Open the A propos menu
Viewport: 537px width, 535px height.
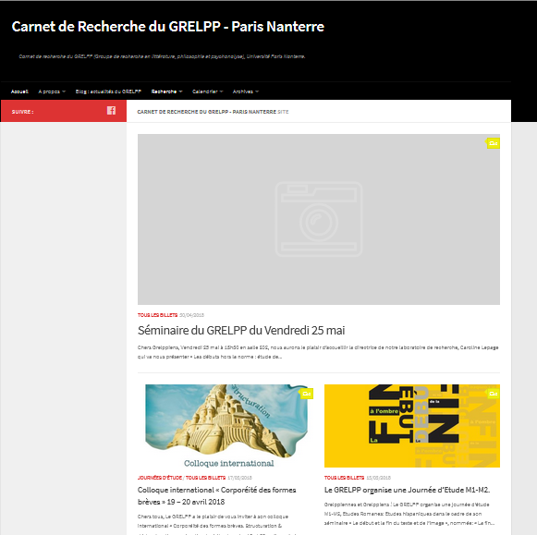point(49,91)
